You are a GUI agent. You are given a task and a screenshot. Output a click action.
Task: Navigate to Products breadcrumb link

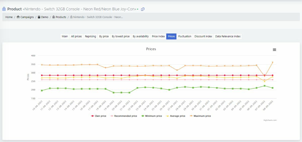click(61, 17)
